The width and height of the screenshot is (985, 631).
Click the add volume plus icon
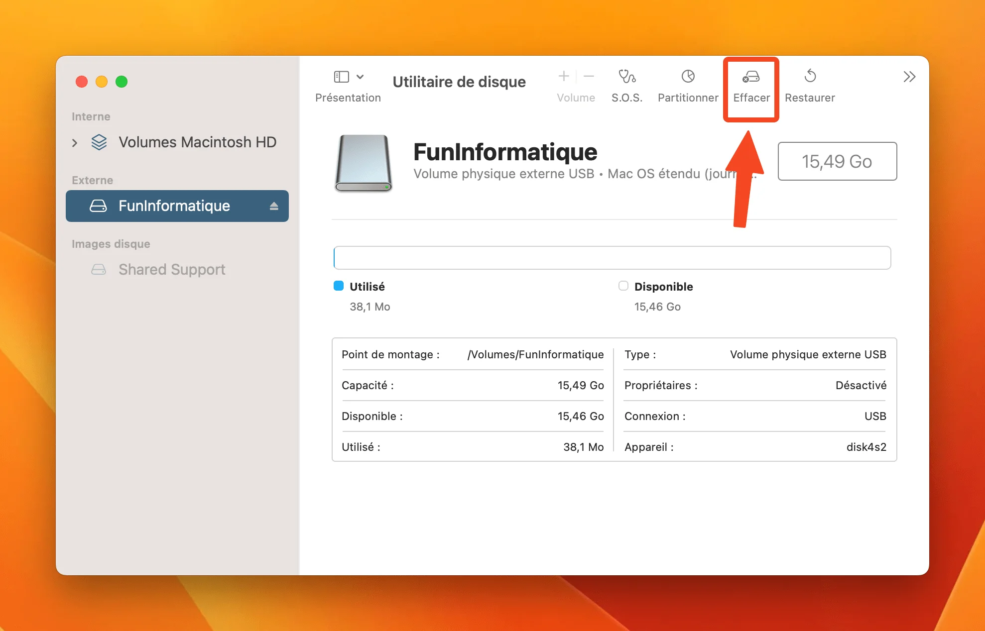coord(564,76)
